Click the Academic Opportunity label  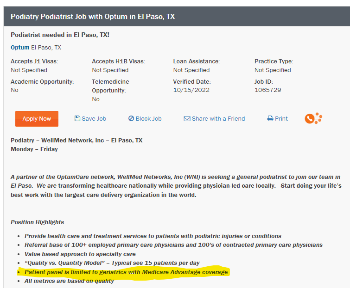42,82
